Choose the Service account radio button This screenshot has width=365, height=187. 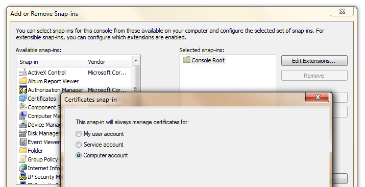pos(79,145)
